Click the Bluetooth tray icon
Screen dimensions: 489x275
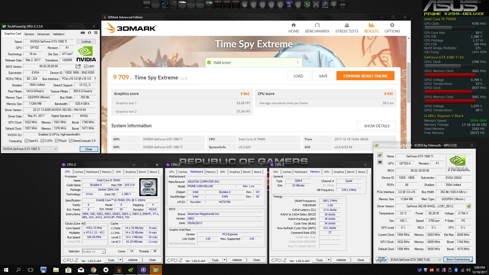tap(456, 270)
